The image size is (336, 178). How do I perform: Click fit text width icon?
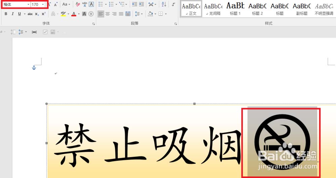[34, 32]
